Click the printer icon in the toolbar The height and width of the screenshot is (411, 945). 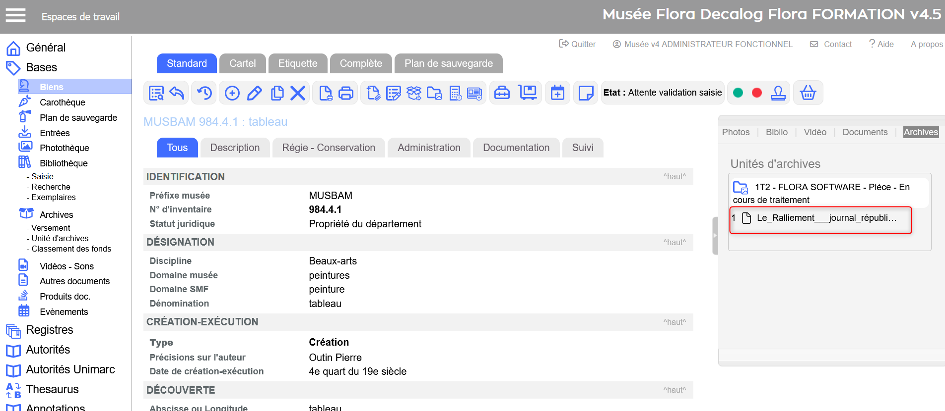346,93
